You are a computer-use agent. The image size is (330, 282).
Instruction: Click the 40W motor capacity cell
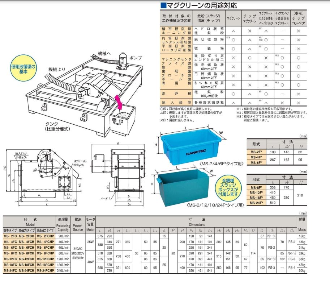pyautogui.click(x=90, y=262)
